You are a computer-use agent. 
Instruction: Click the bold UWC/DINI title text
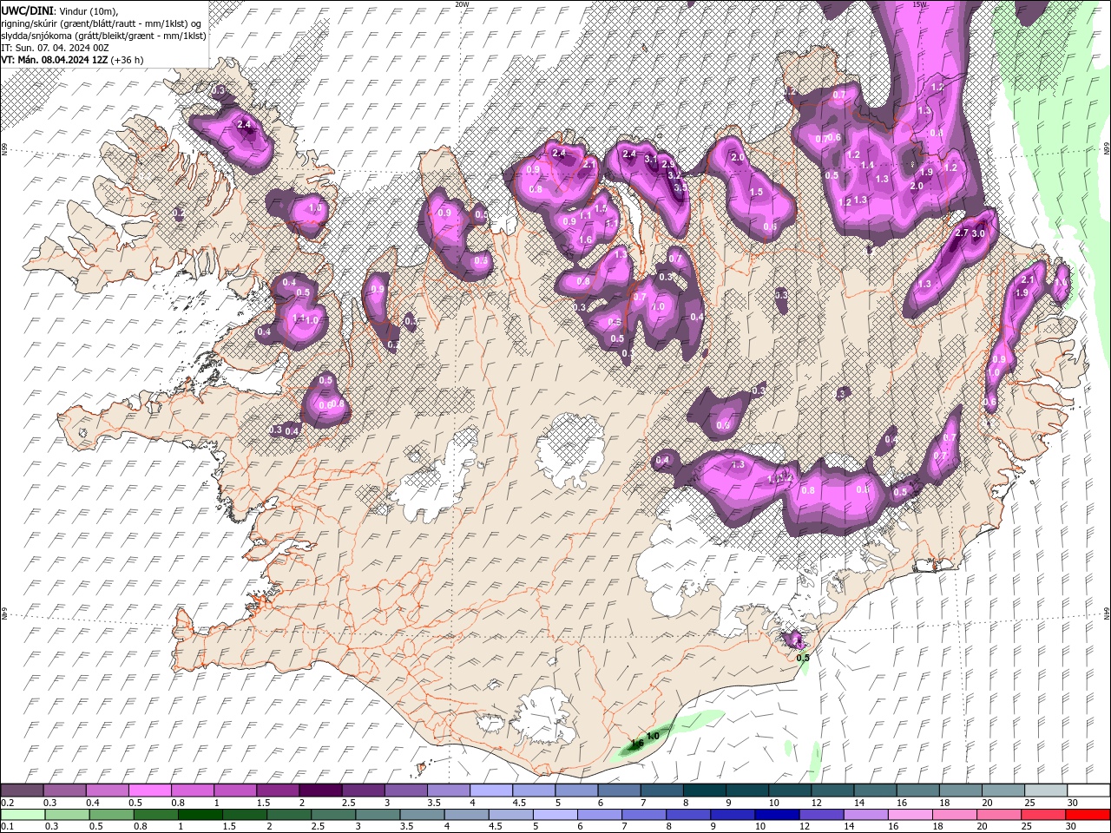point(26,10)
